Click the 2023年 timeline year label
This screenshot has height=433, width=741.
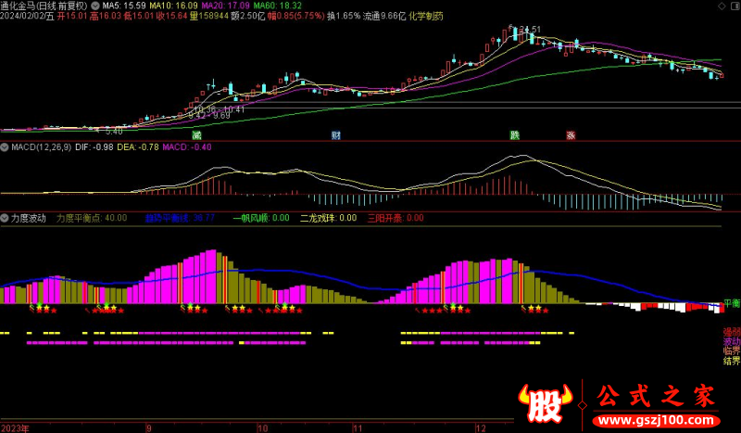click(14, 428)
